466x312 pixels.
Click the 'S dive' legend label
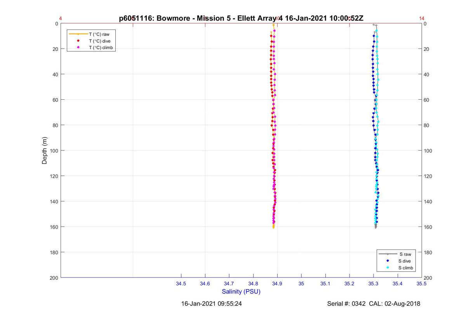tap(405, 261)
